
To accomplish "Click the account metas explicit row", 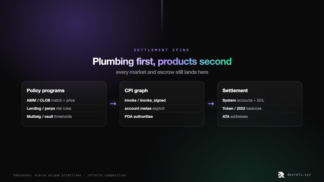I will [162, 108].
